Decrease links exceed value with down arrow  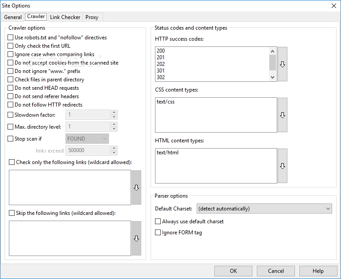(x=114, y=153)
